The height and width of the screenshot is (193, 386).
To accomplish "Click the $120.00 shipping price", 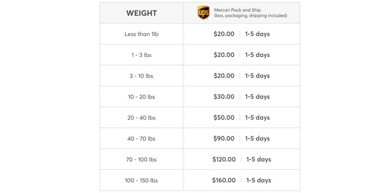I will (x=224, y=160).
